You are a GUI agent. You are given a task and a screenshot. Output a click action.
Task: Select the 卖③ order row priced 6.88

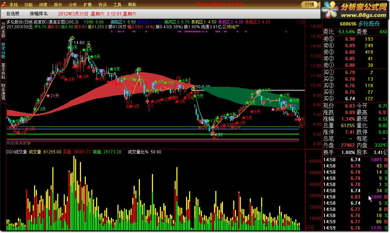point(355,52)
